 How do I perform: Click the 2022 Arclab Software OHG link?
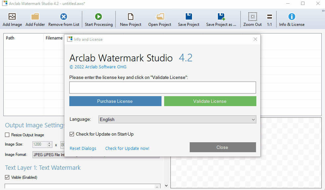[x=98, y=67]
